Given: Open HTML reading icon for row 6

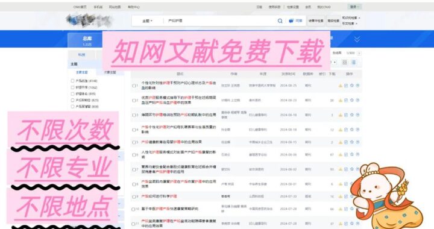Looking at the screenshot, I should pyautogui.click(x=346, y=155).
